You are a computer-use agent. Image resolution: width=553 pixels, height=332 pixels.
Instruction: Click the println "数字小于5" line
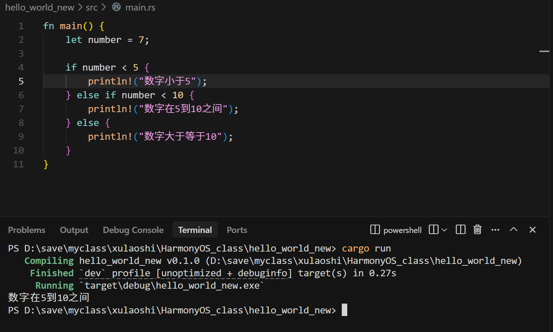[x=147, y=82]
